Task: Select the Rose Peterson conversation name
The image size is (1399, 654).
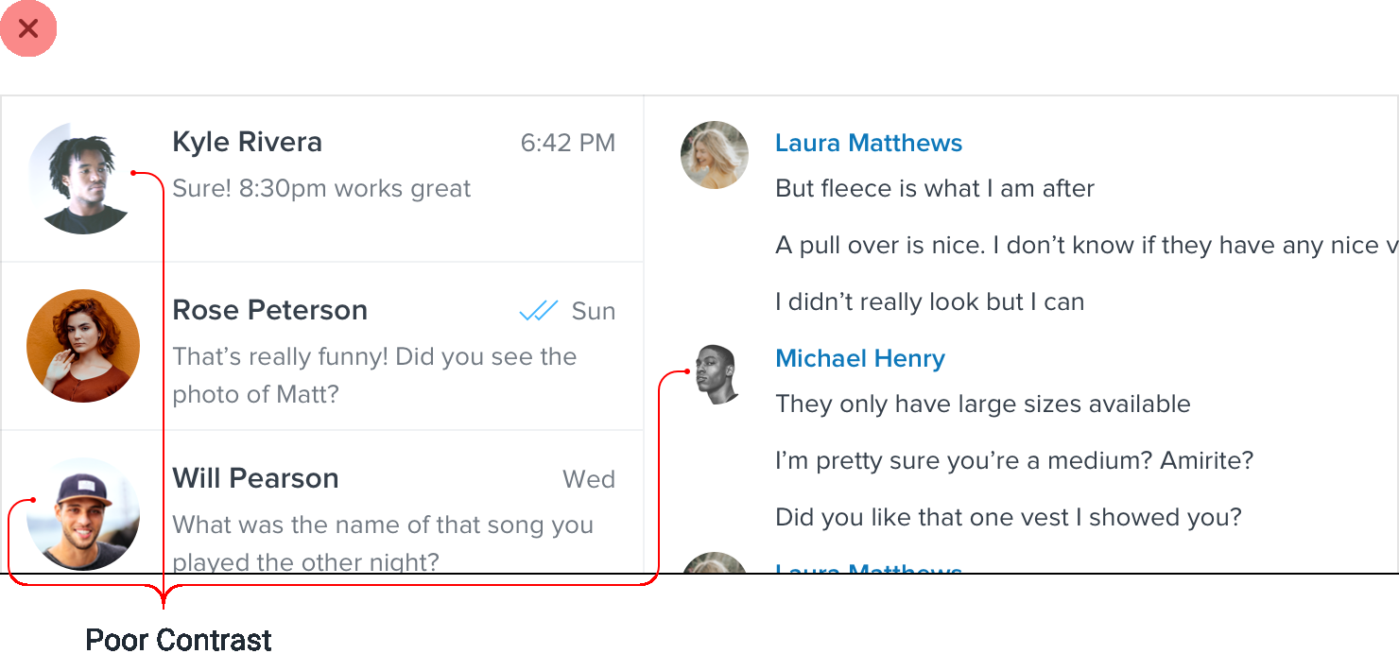Action: tap(269, 310)
